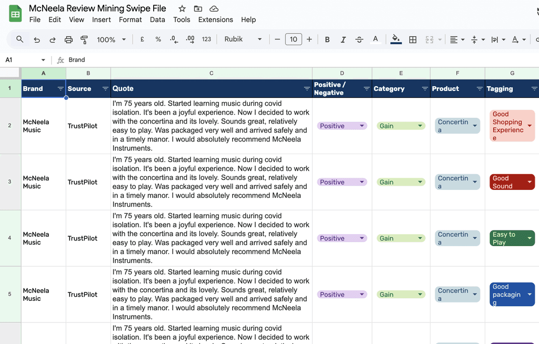Activate the paint format tool
The height and width of the screenshot is (344, 539).
84,39
